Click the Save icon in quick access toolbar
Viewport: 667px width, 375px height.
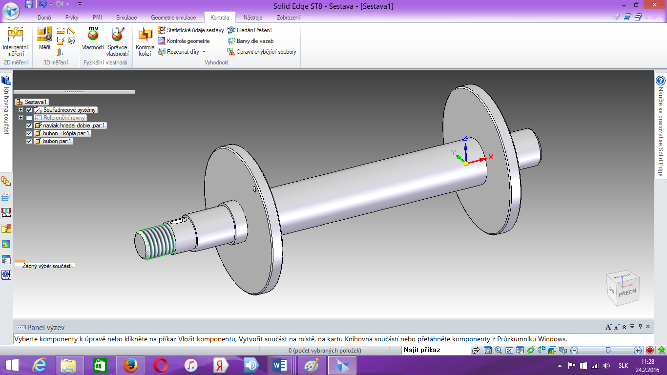tap(29, 4)
